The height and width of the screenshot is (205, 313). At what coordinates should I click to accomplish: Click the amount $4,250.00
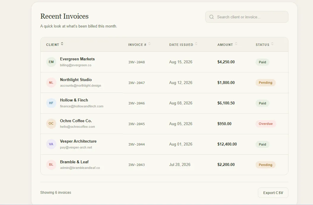[x=226, y=62]
